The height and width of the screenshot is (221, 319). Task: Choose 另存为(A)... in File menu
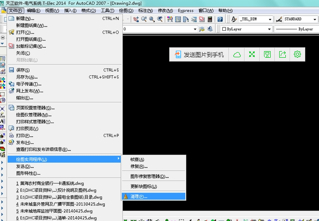click(27, 77)
